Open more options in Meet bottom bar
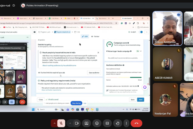This screenshot has height=129, width=193. coord(126,123)
